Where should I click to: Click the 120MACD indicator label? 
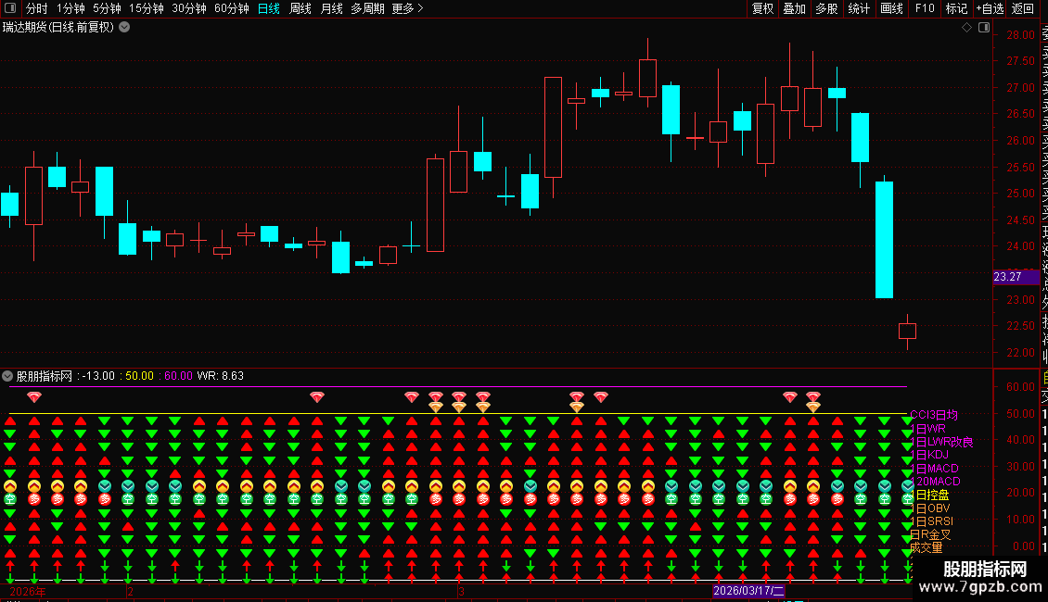pyautogui.click(x=935, y=482)
